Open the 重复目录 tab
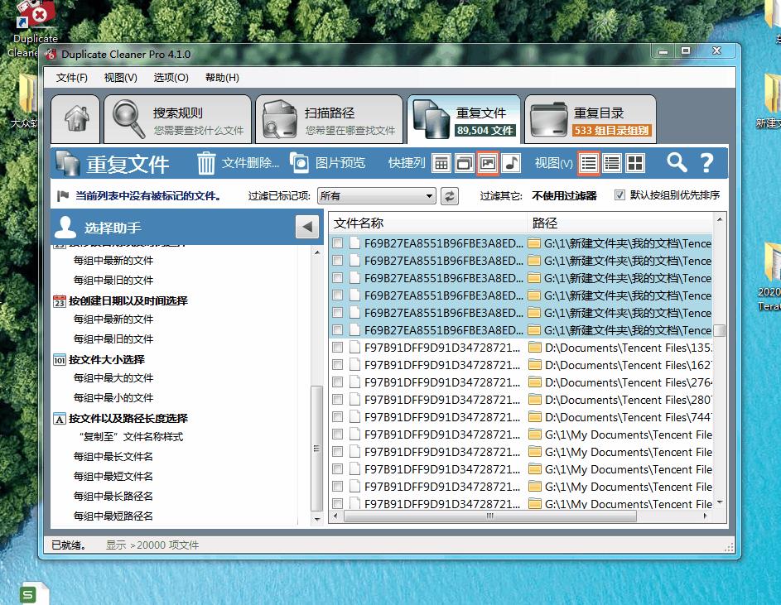 pos(591,119)
